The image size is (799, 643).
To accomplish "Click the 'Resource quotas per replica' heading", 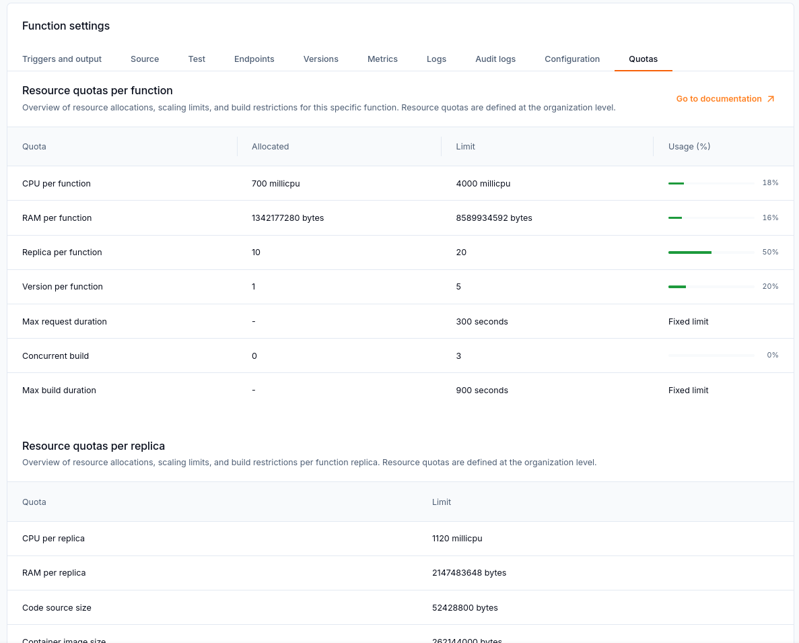I will 94,446.
